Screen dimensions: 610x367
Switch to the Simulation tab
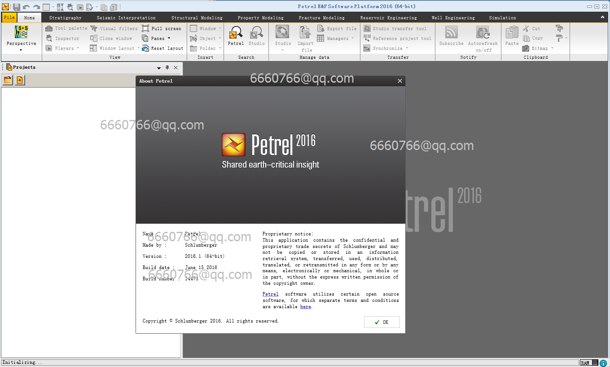[x=503, y=18]
